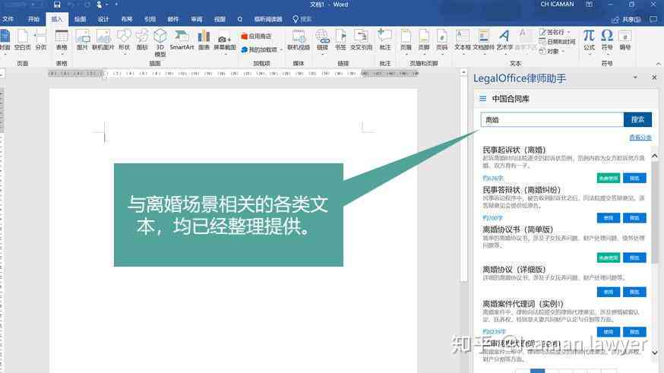The height and width of the screenshot is (373, 664).
Task: Preview the 民事起诉状（离婚） template
Action: click(x=634, y=179)
